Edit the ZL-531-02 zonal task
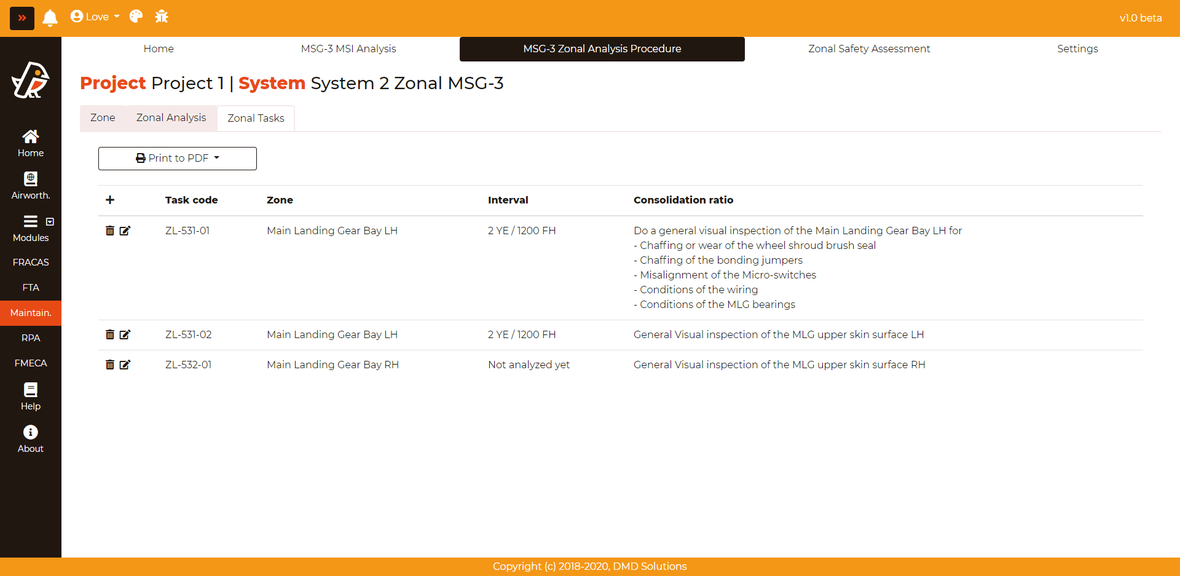The width and height of the screenshot is (1180, 576). 125,334
